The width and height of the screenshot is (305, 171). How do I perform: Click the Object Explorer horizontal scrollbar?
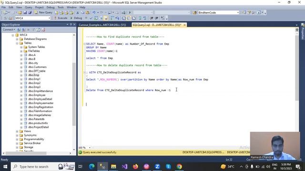click(26, 153)
